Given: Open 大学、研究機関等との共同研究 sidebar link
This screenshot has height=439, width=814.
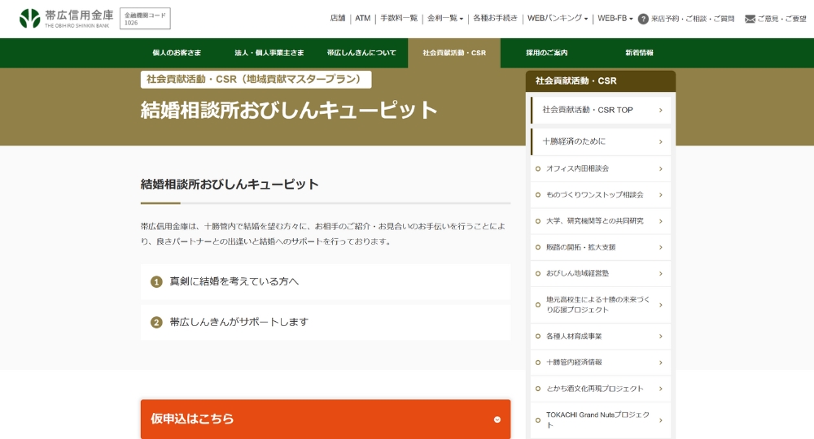Looking at the screenshot, I should click(x=601, y=221).
